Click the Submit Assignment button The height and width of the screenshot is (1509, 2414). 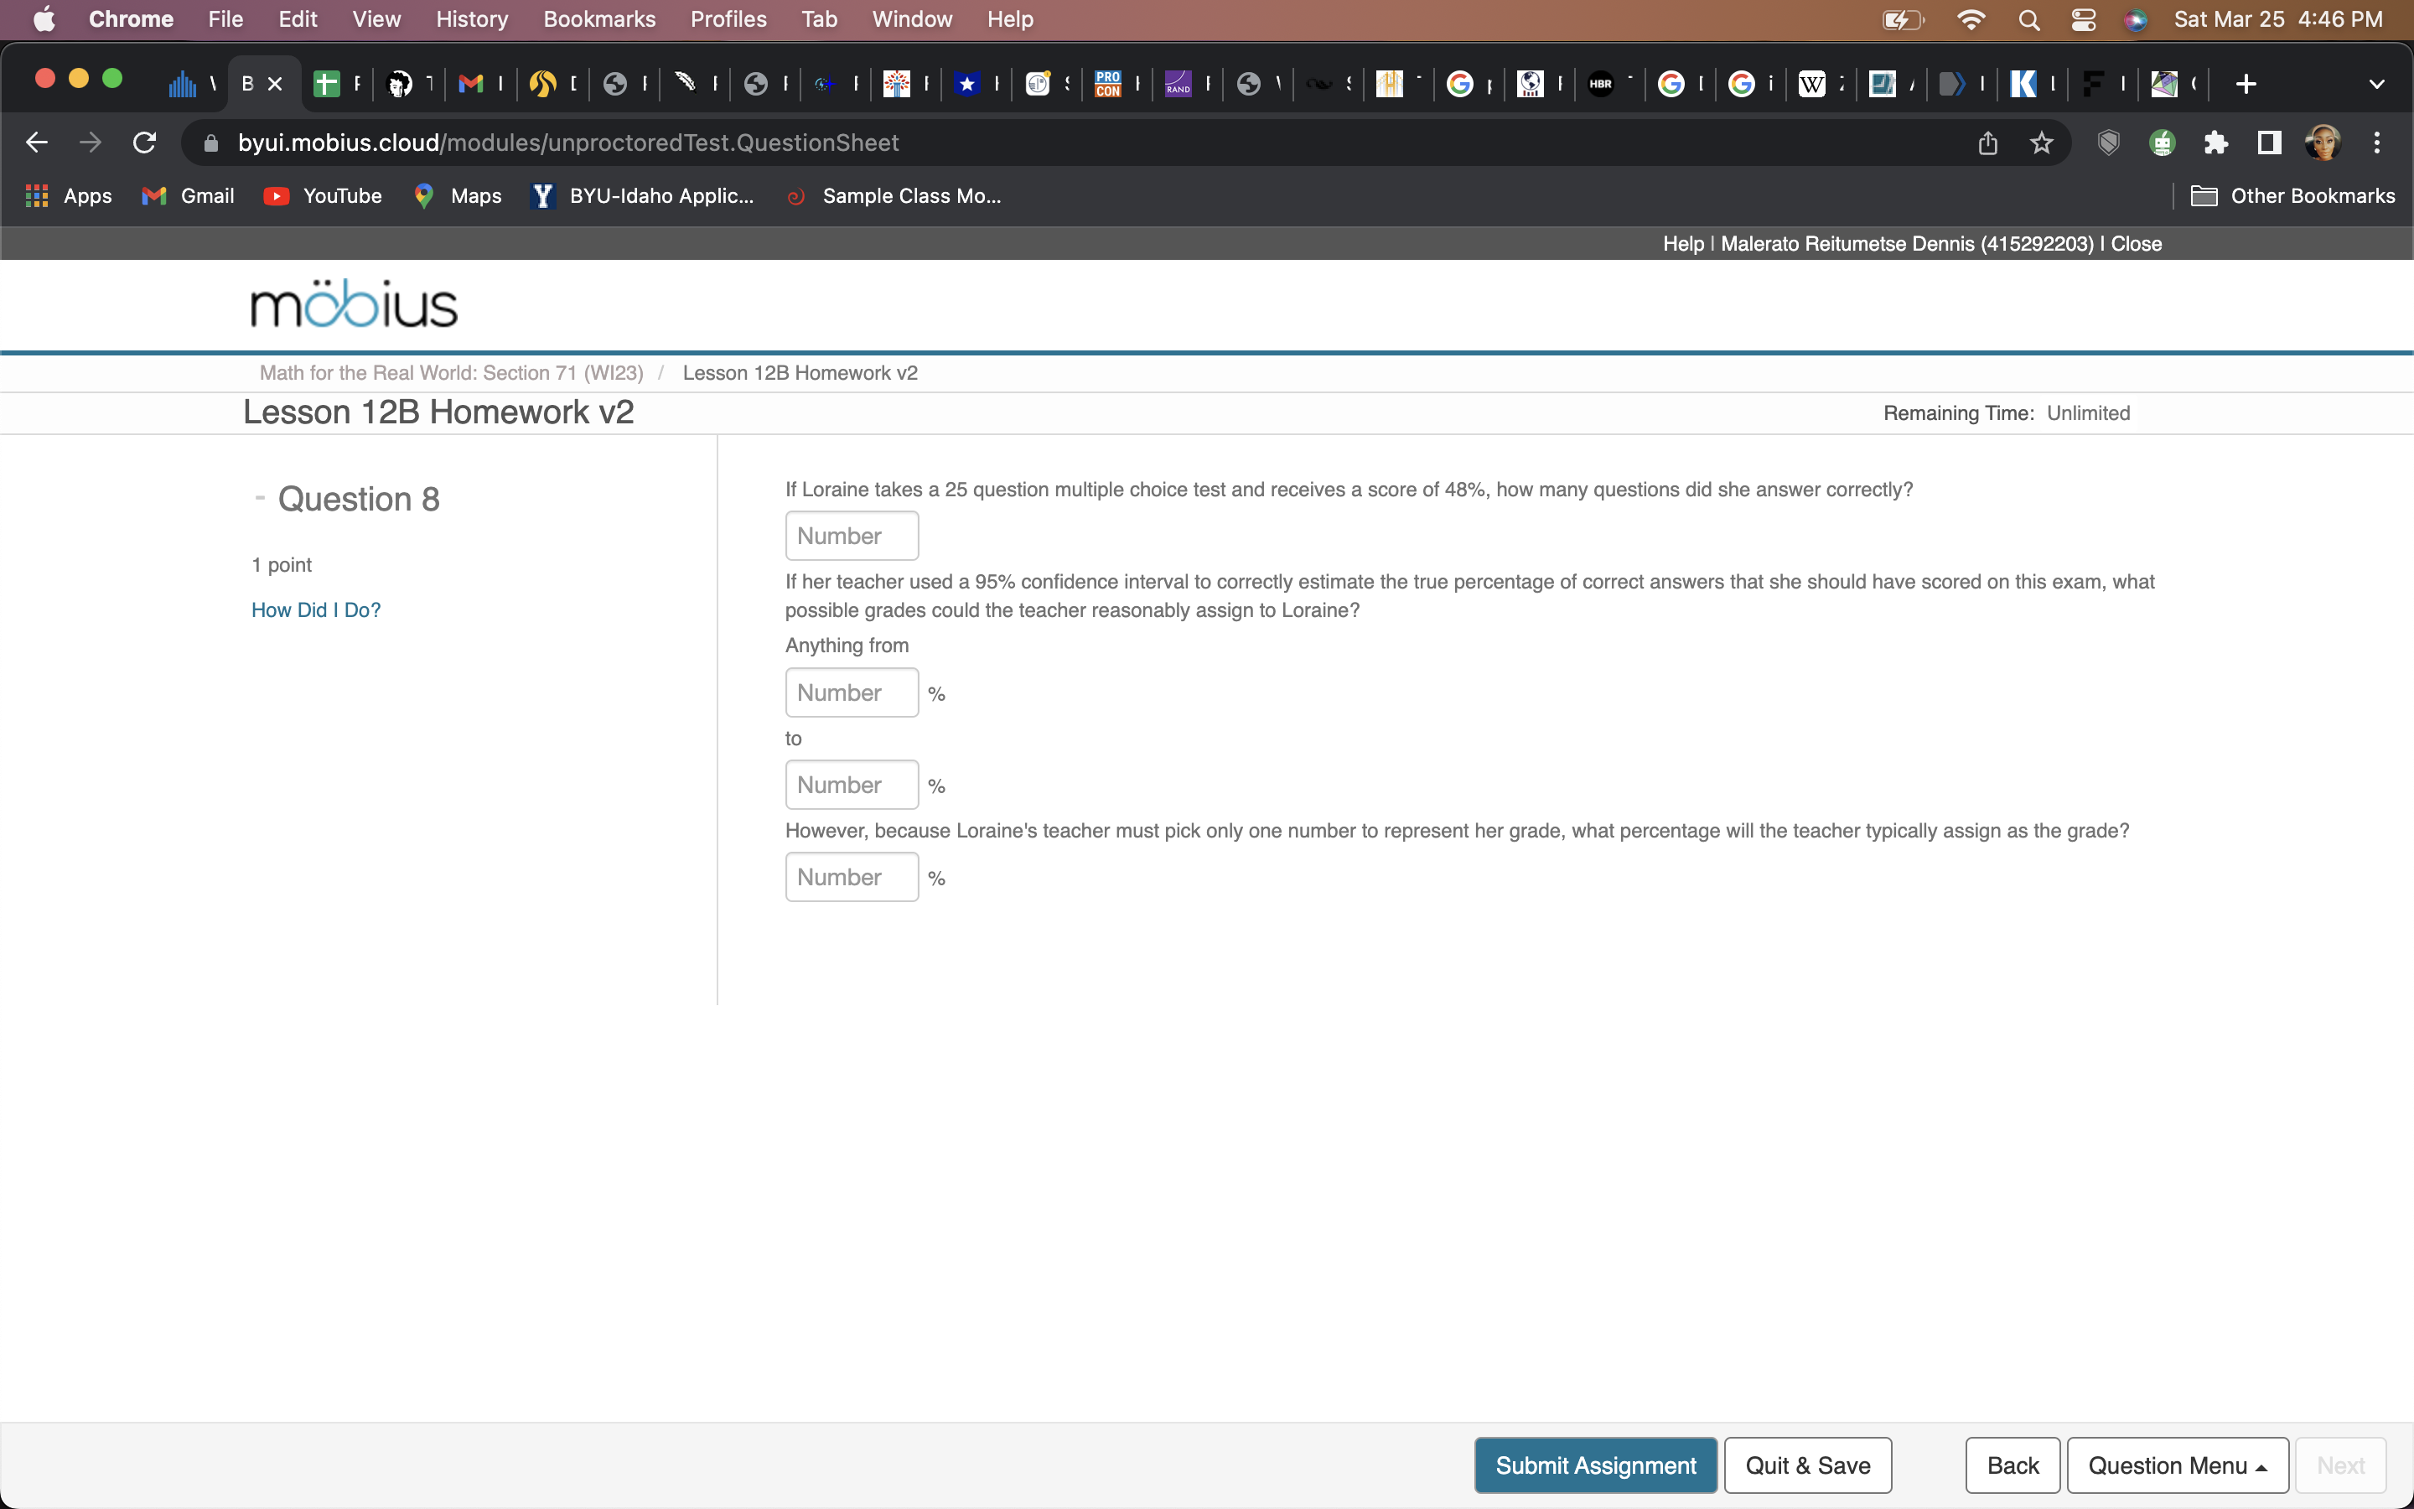[1593, 1465]
